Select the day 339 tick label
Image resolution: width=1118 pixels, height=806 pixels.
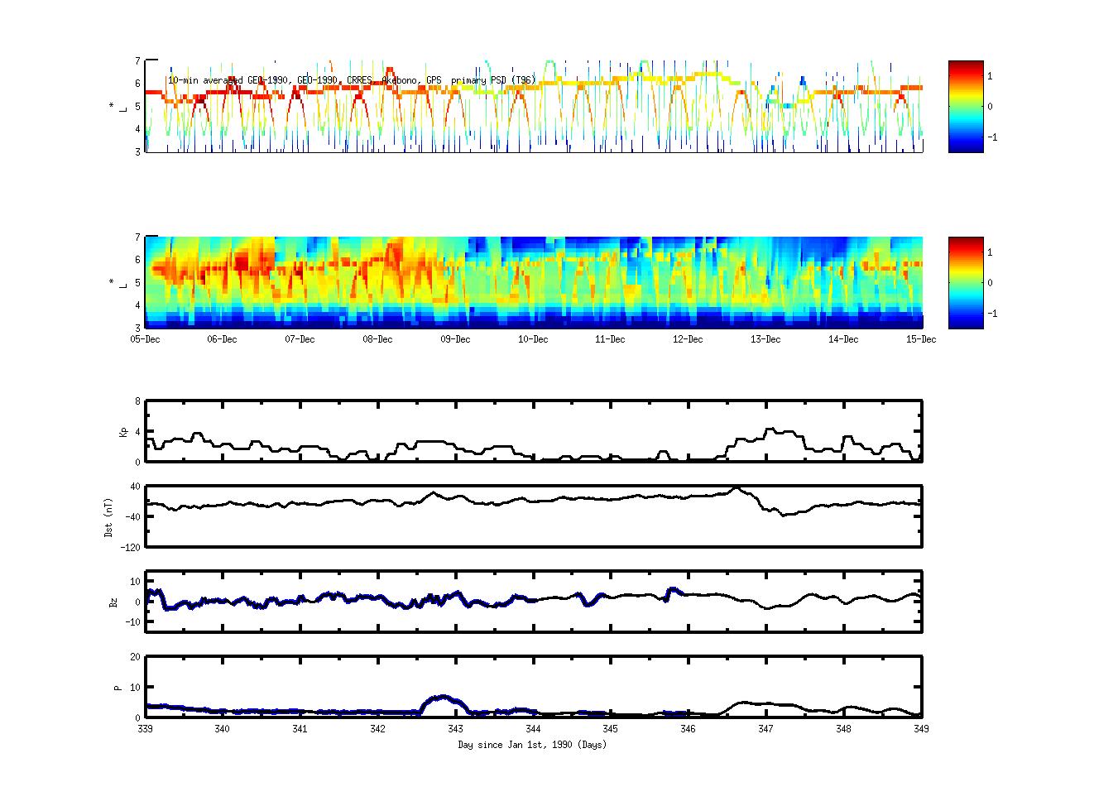pyautogui.click(x=146, y=729)
